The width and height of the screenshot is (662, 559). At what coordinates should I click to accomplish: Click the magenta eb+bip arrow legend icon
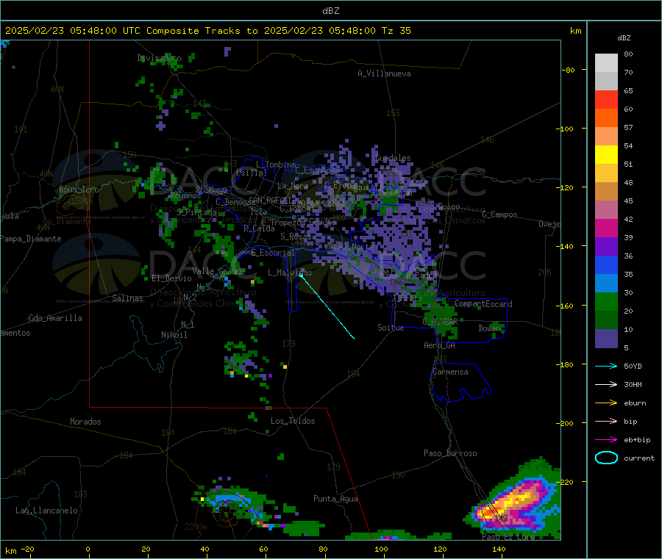(606, 440)
